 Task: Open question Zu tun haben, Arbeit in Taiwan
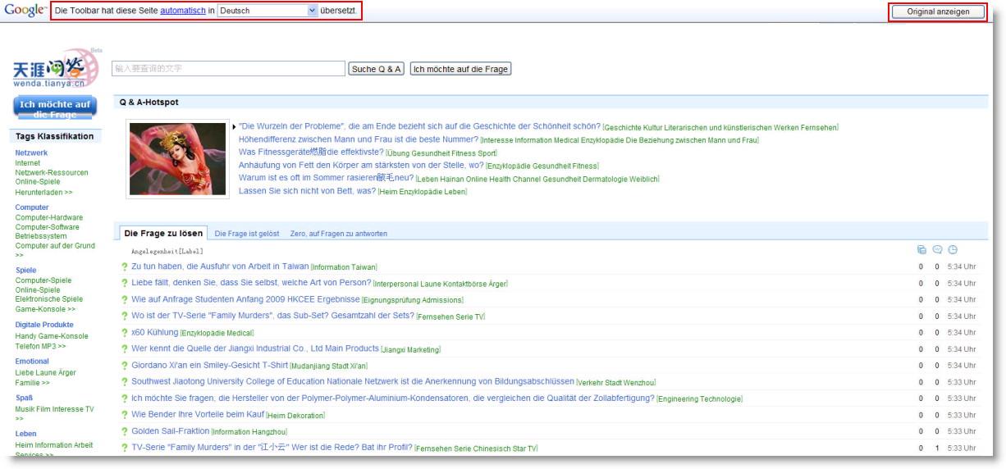220,266
